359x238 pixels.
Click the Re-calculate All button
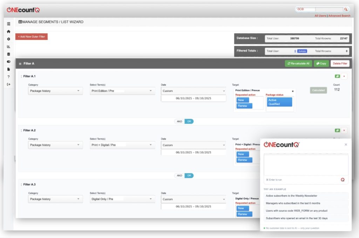(298, 63)
